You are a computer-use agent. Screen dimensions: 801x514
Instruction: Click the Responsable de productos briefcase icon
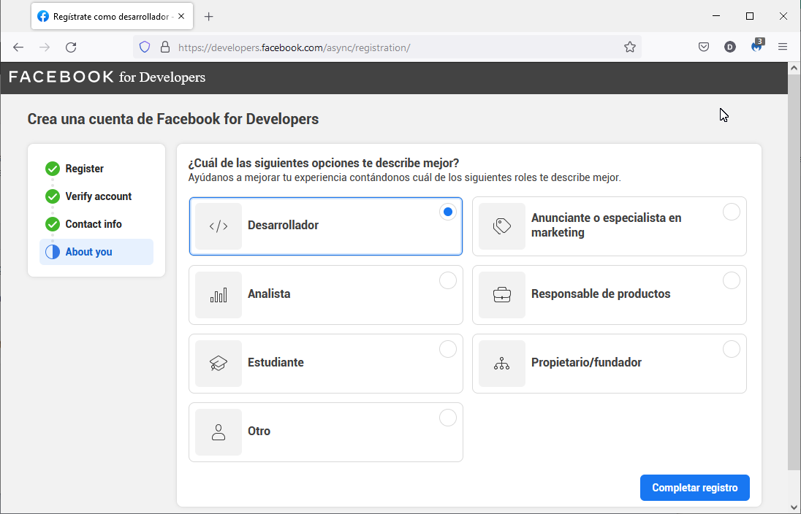[x=502, y=295]
